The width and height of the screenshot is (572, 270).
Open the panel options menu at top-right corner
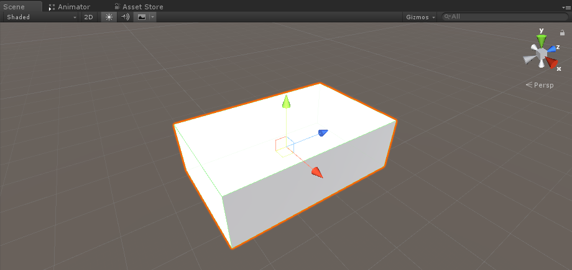pos(565,7)
